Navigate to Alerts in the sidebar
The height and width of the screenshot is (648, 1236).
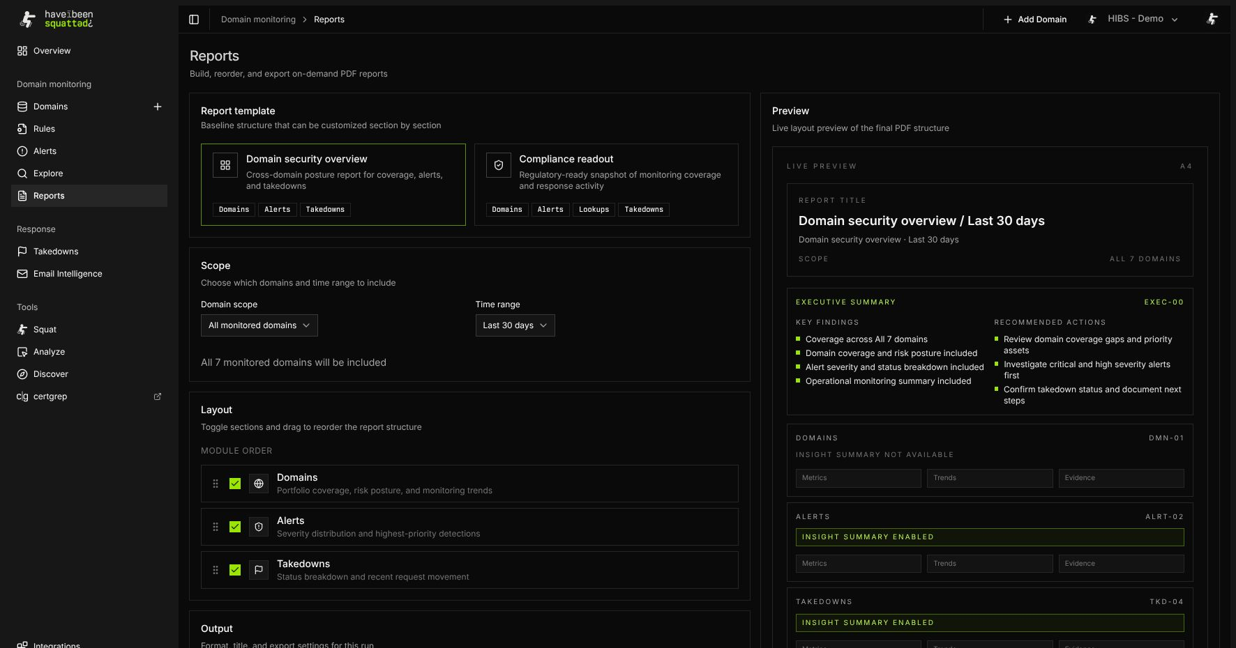point(89,151)
